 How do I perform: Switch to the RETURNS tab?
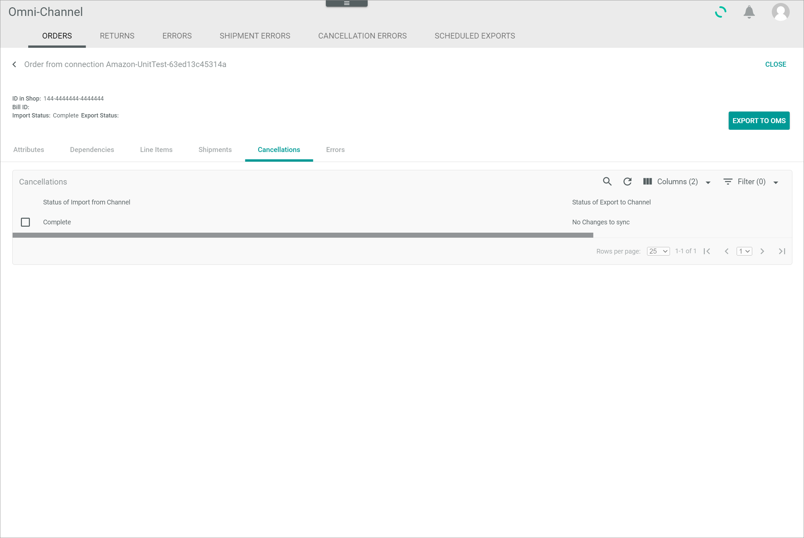[x=117, y=36]
